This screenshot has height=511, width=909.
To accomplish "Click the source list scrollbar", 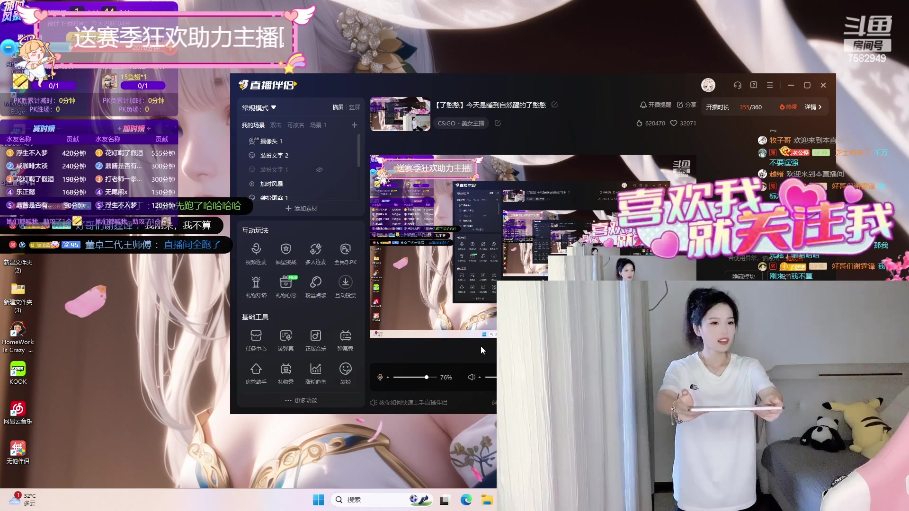I will [x=358, y=150].
